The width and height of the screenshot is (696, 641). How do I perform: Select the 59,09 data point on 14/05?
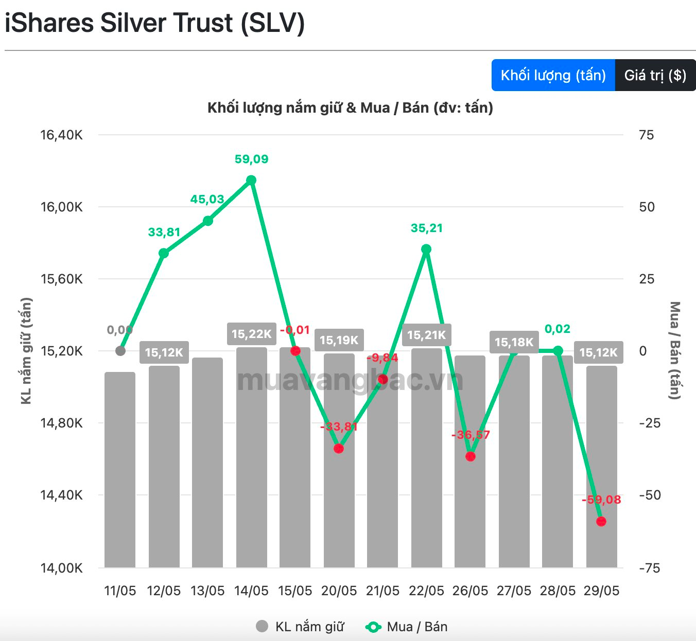pyautogui.click(x=251, y=180)
